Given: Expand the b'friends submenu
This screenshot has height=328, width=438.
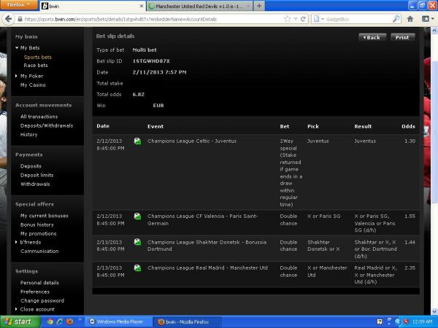Looking at the screenshot, I should 17,242.
